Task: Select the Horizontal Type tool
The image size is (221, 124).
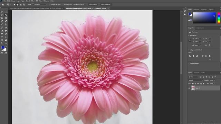Action: coord(2,37)
